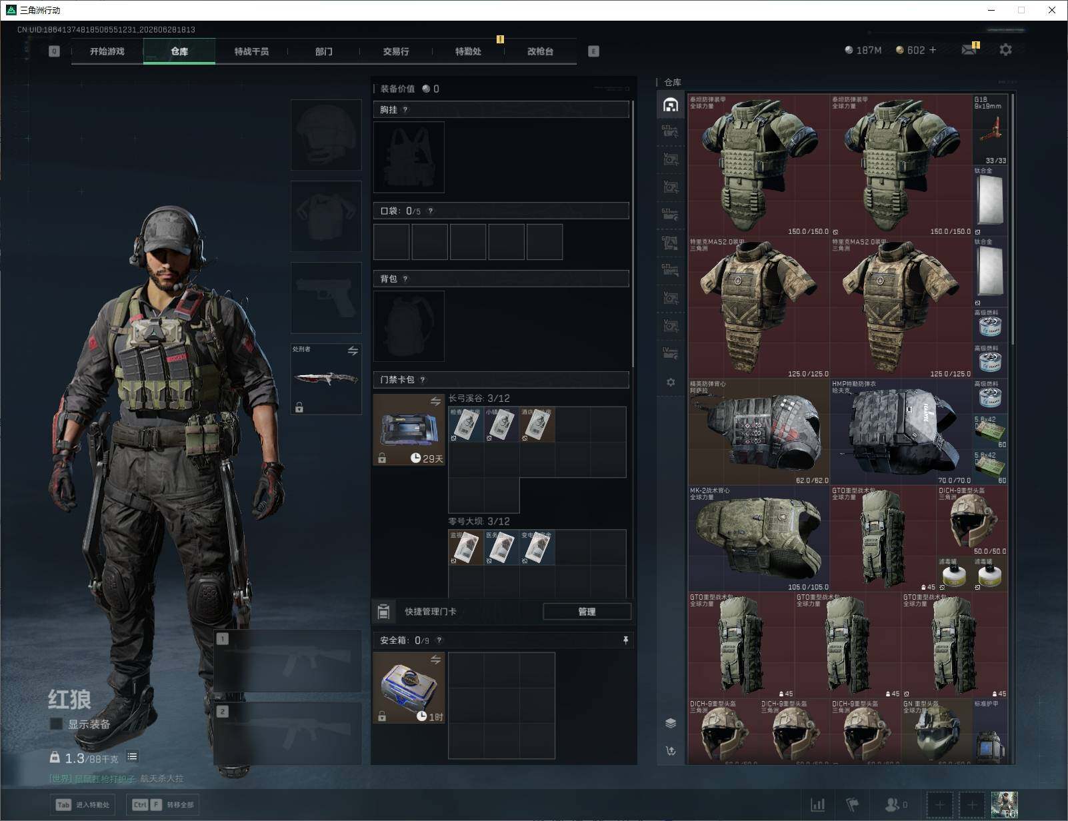Viewport: 1068px width, 821px height.
Task: Swap the 处刑者 melee knife
Action: coord(353,351)
